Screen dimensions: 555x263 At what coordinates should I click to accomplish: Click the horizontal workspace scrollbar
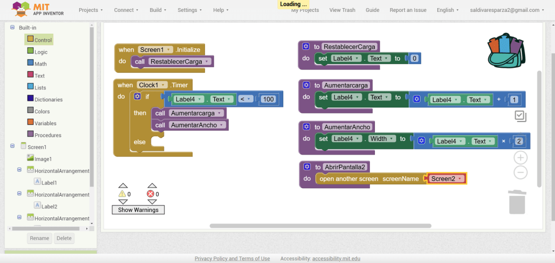click(320, 226)
